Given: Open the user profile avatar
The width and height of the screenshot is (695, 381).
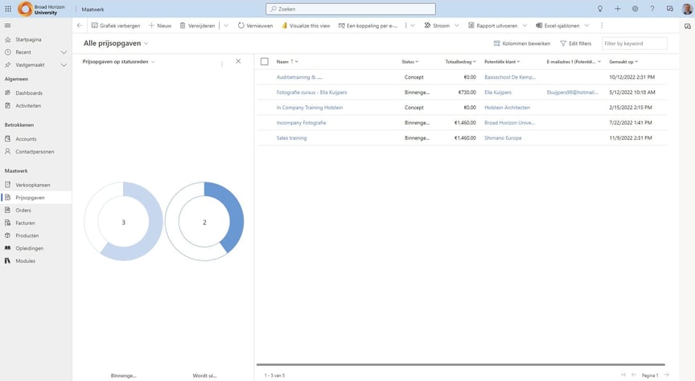Looking at the screenshot, I should 687,9.
